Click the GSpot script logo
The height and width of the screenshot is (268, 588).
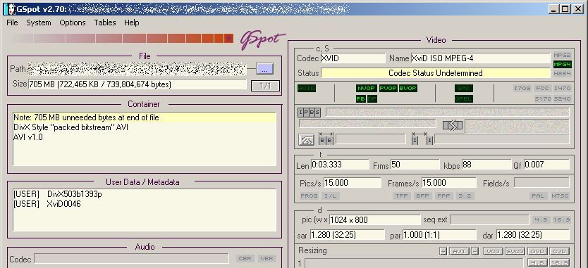[262, 40]
